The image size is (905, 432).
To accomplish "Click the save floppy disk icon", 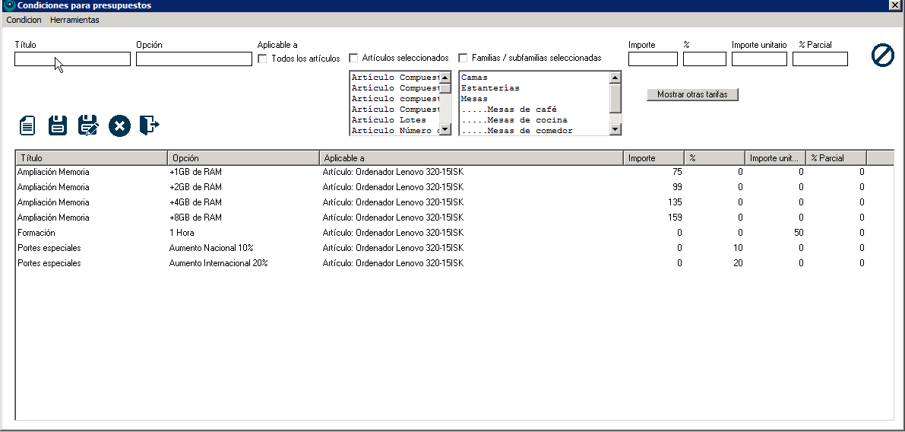I will click(x=58, y=125).
